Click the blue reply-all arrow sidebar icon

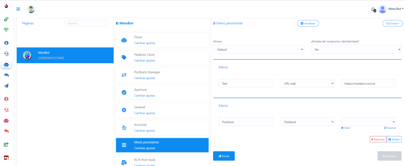(6, 75)
